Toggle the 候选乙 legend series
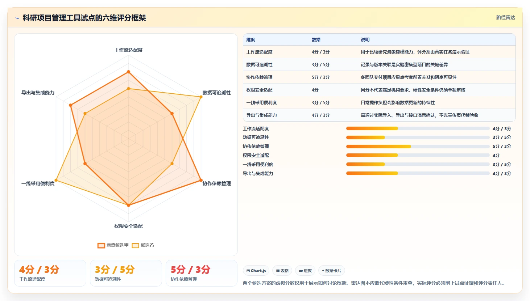Viewport: 530px width, 301px height. tap(143, 245)
